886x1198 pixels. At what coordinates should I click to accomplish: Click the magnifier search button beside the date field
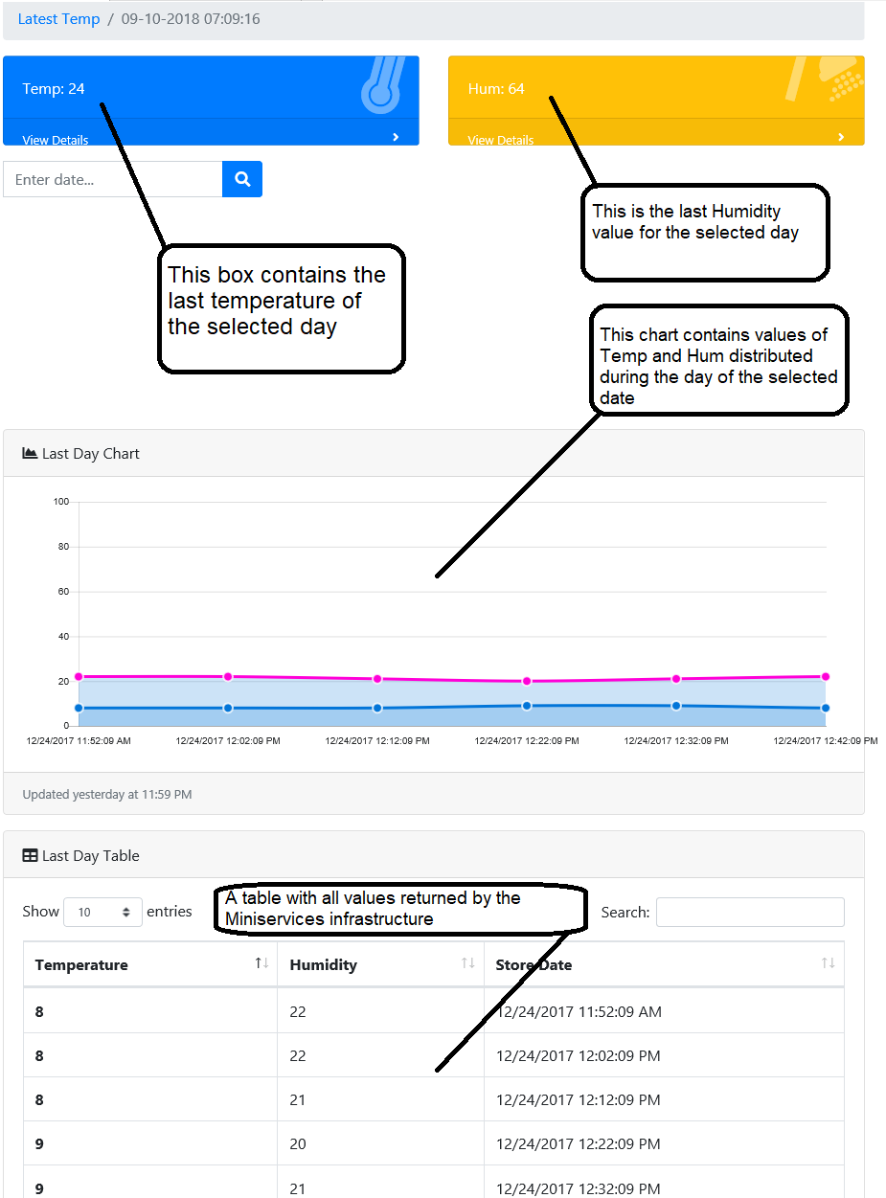pyautogui.click(x=242, y=179)
